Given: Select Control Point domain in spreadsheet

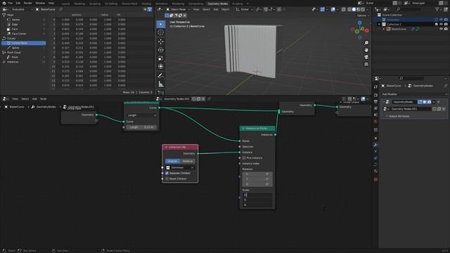Looking at the screenshot, I should [23, 43].
